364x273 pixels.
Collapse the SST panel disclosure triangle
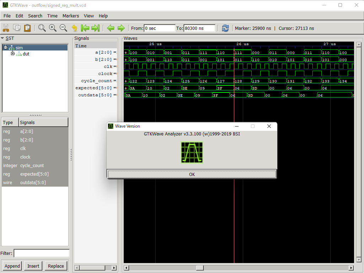tap(2, 38)
